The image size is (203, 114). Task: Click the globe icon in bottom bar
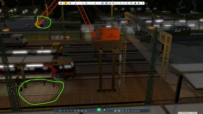[x=78, y=111]
